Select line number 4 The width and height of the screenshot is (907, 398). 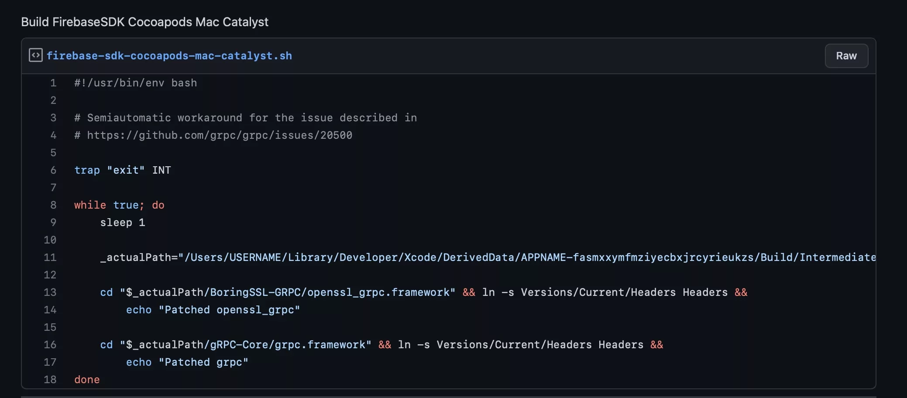tap(53, 135)
